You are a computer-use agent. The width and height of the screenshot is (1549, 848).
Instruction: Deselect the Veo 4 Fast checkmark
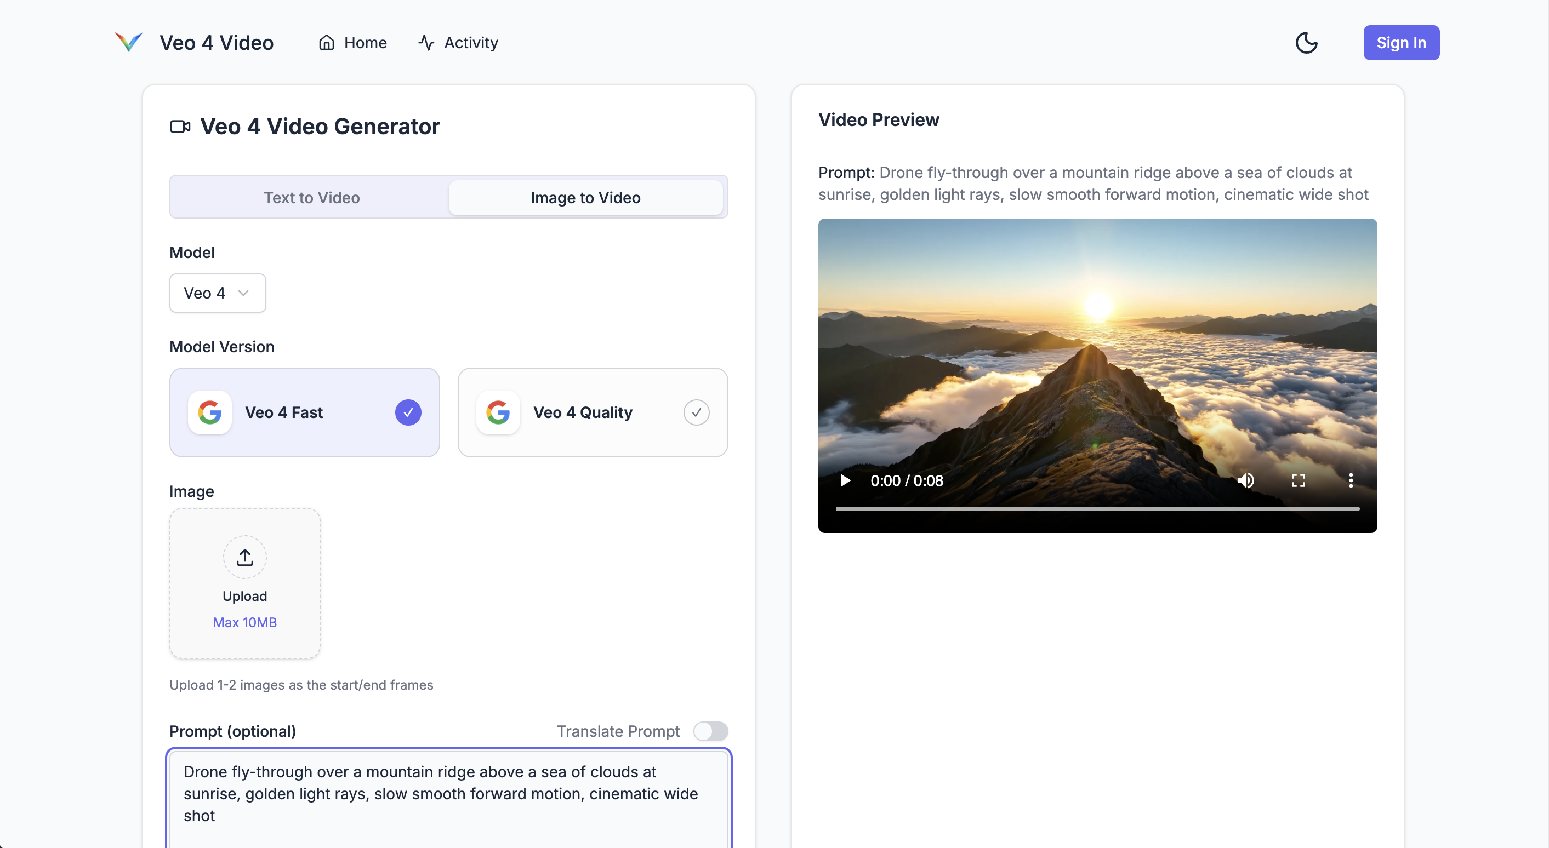pos(408,412)
